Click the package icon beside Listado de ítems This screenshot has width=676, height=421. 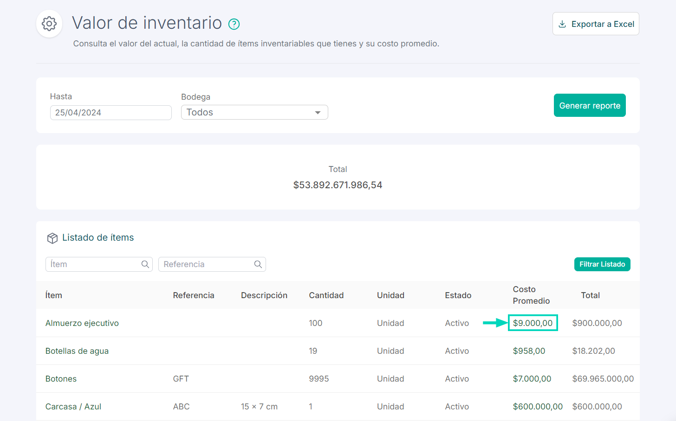pos(52,238)
